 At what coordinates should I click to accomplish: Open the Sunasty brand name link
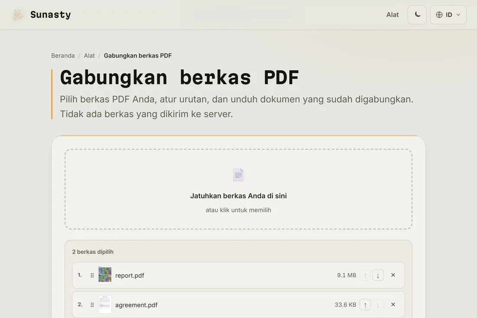click(50, 15)
